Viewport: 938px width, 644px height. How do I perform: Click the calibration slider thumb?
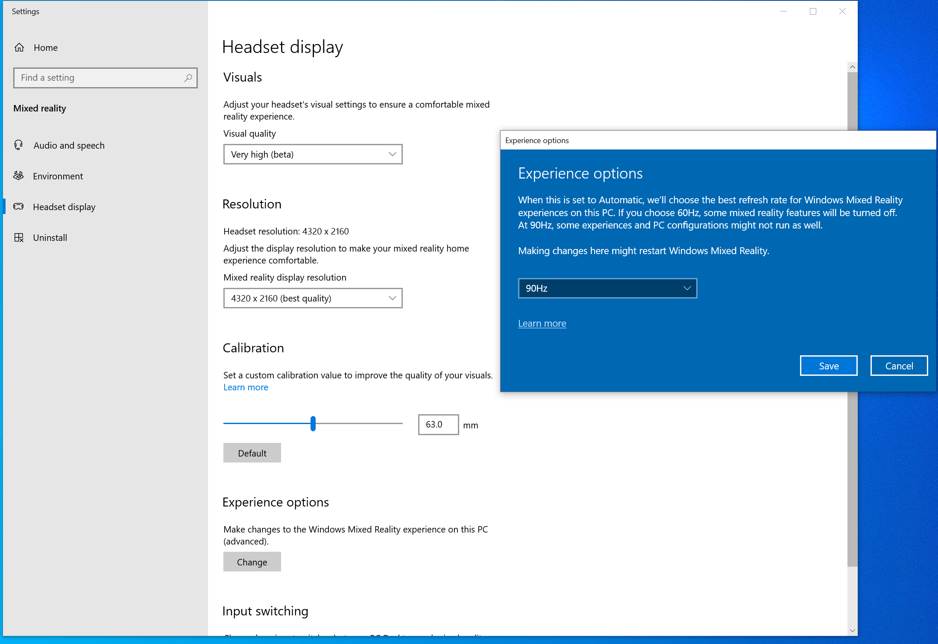click(x=313, y=424)
